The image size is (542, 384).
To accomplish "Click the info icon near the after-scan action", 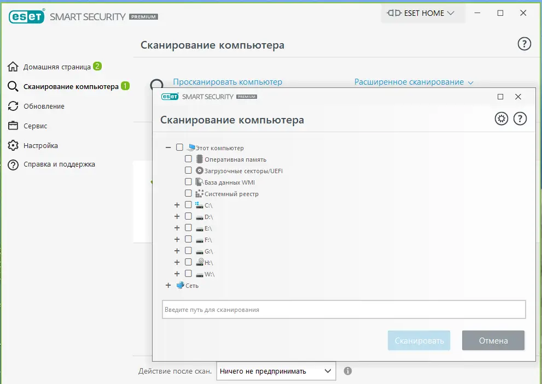I will [348, 371].
